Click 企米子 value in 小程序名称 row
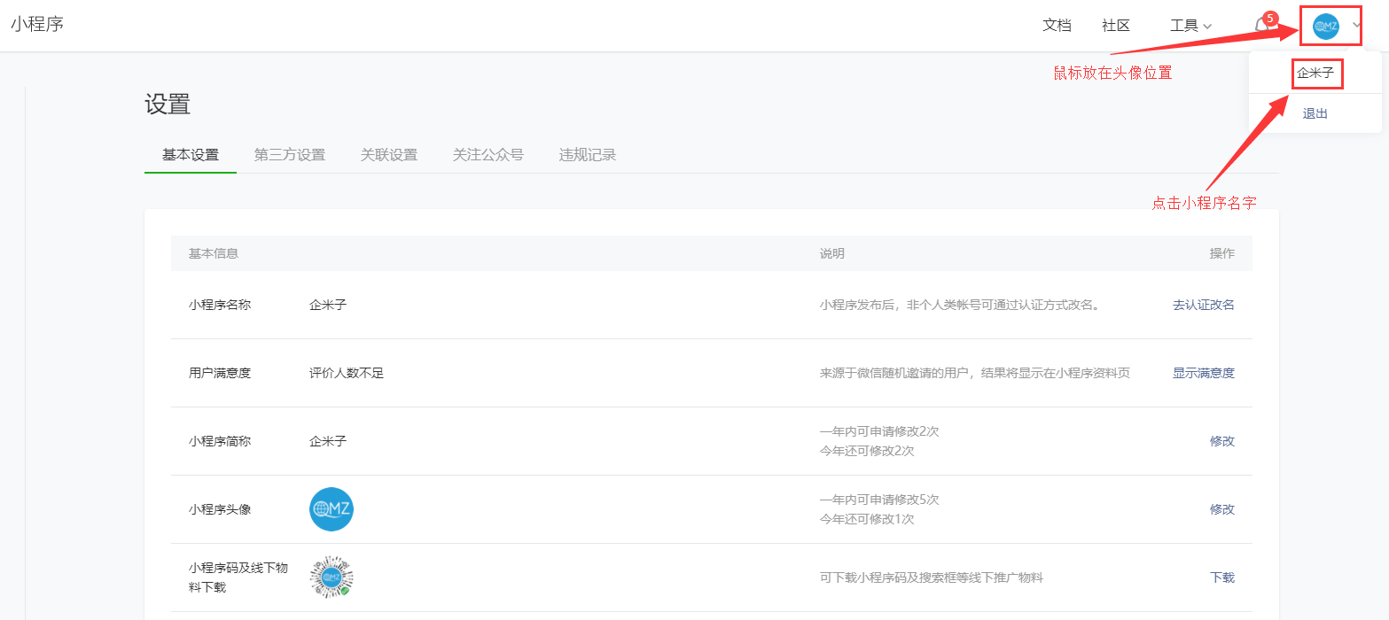The height and width of the screenshot is (620, 1389). 328,305
